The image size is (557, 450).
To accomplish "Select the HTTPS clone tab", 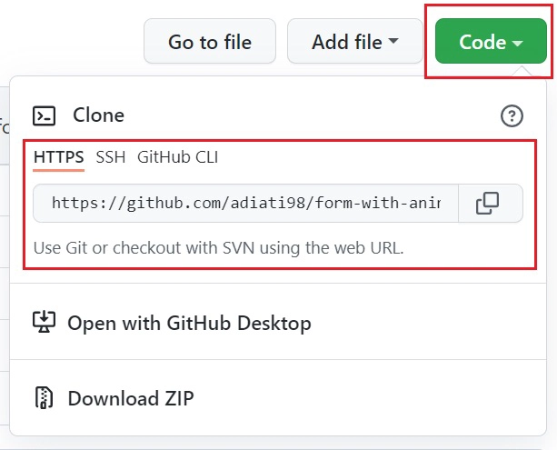I will pos(59,157).
